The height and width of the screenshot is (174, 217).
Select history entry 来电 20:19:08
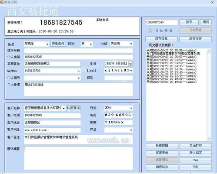(x=171, y=78)
